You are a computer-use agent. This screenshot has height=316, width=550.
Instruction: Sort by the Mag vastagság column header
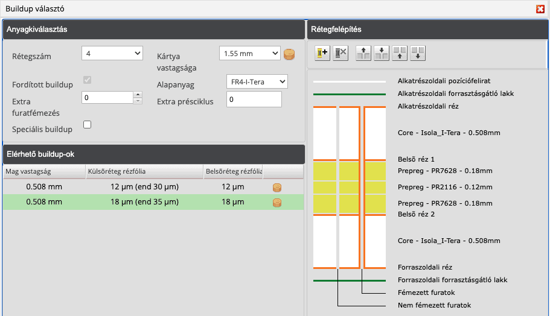coord(43,172)
